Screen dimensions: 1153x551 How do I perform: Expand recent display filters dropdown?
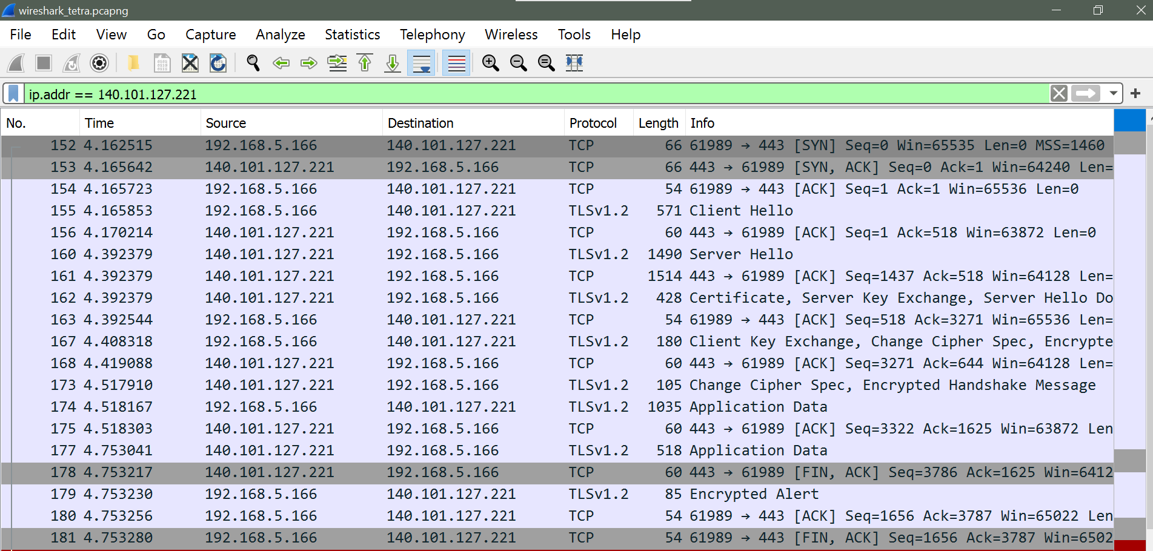point(1113,94)
